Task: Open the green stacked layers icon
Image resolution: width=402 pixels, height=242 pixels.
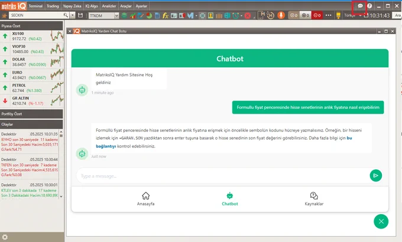Action: (x=124, y=15)
